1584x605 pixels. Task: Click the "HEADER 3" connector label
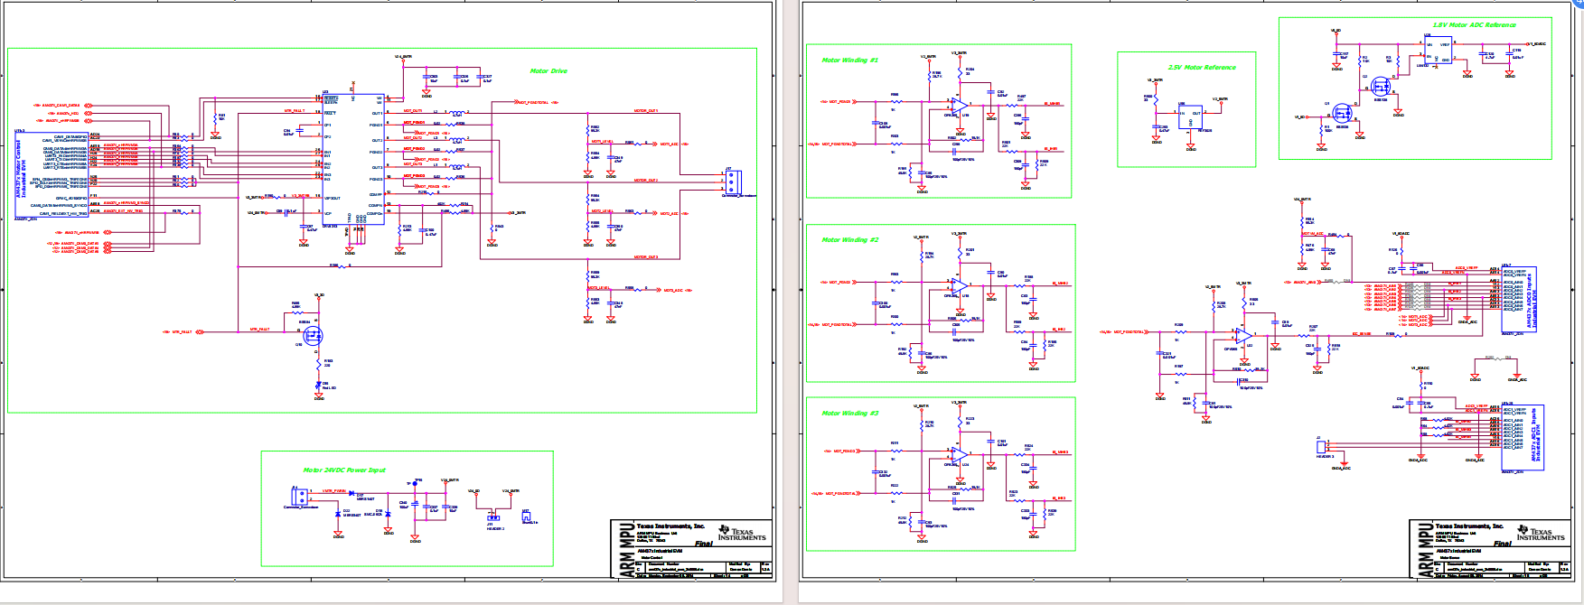[x=1325, y=457]
